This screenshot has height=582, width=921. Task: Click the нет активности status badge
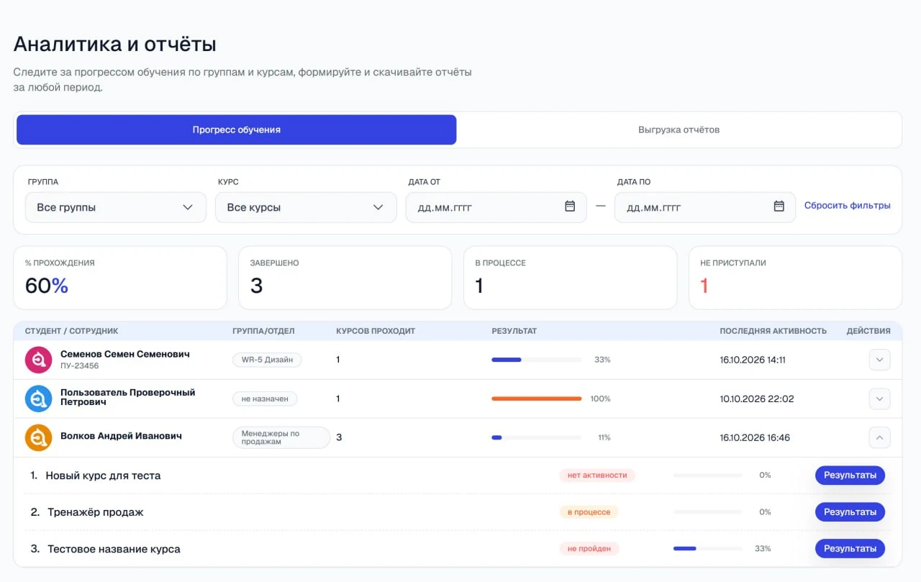597,475
